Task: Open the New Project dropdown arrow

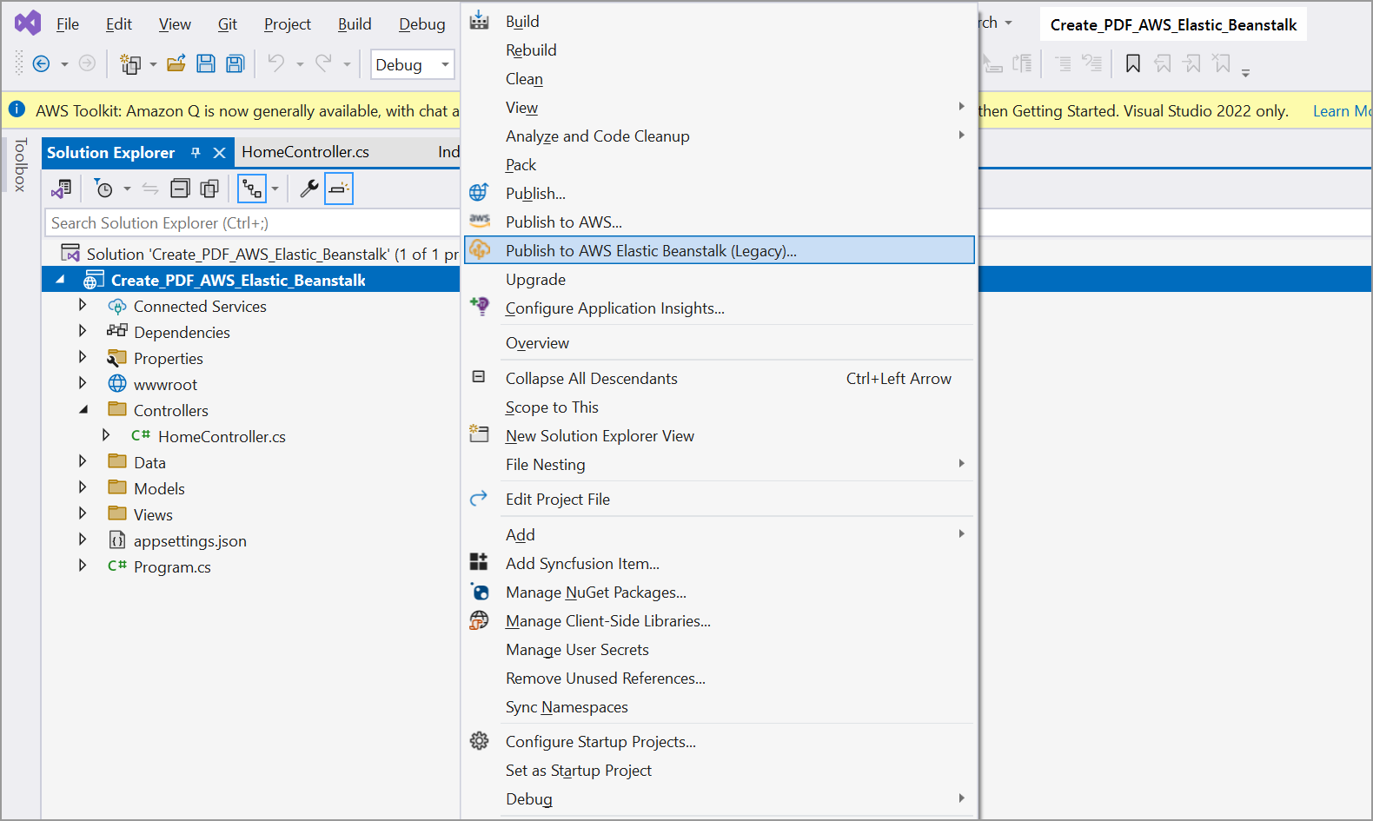Action: point(153,64)
